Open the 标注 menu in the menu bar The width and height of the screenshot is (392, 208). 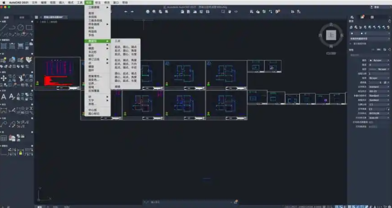[x=98, y=2]
